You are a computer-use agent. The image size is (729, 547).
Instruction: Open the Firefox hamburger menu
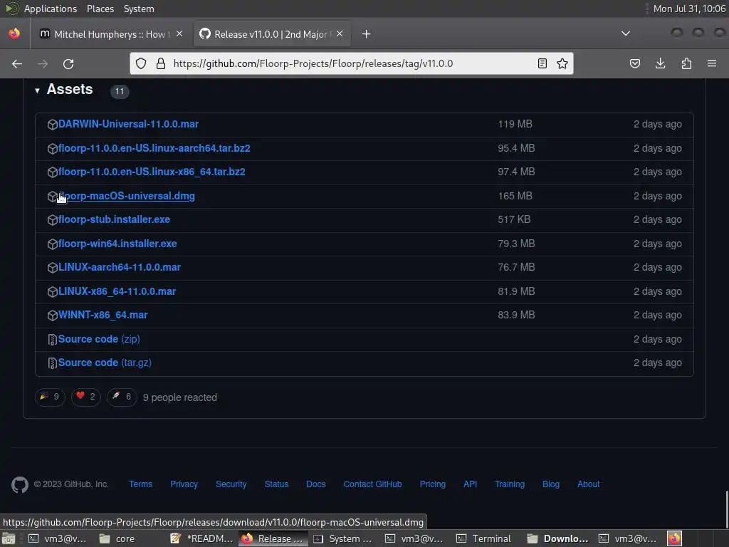tap(711, 63)
